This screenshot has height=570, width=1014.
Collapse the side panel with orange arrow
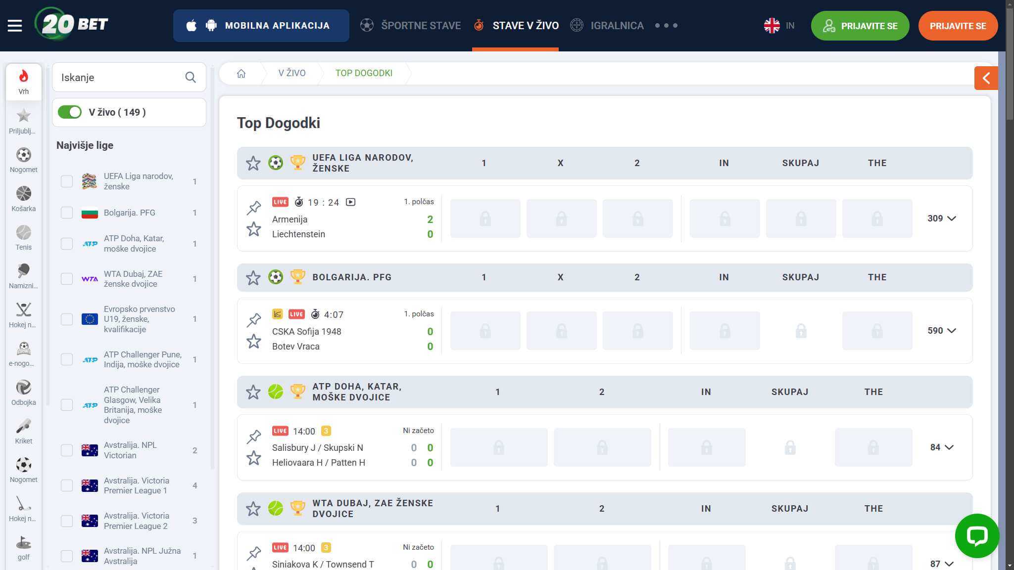986,78
